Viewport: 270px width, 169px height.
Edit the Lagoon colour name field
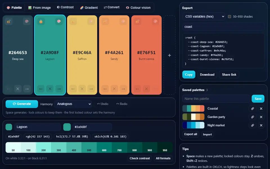[37, 127]
